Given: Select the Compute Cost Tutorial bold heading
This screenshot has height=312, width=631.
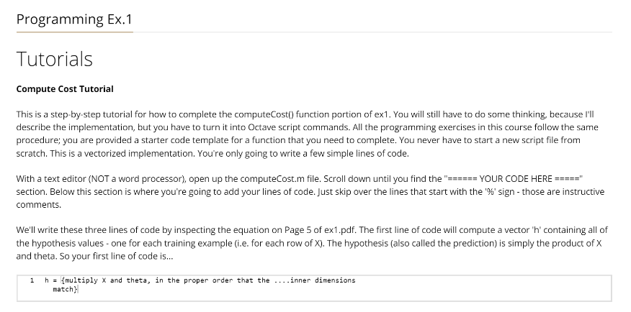Looking at the screenshot, I should coord(65,89).
